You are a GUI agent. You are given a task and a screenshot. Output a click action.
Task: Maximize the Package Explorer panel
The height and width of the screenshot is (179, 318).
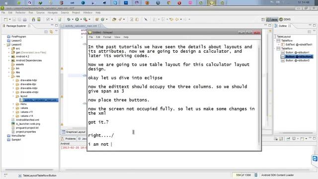click(x=56, y=25)
